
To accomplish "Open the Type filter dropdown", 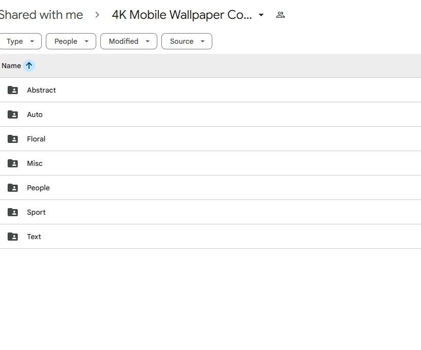I will point(20,41).
